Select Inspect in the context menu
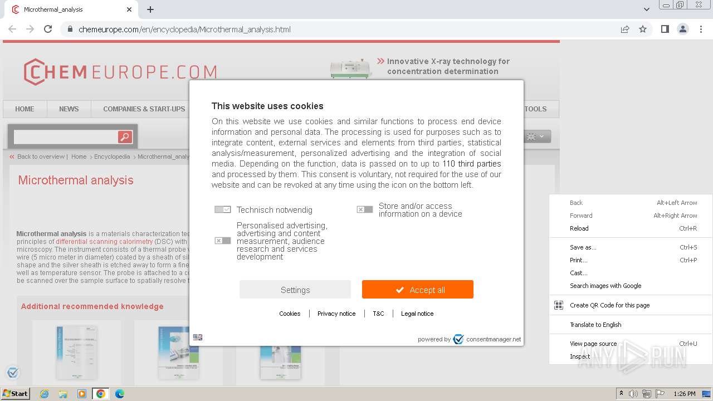The image size is (713, 401). 631,356
